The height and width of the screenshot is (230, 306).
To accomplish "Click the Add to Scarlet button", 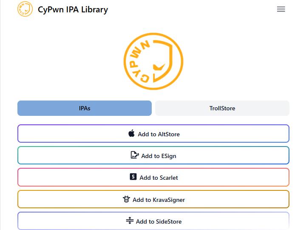I will pyautogui.click(x=153, y=177).
